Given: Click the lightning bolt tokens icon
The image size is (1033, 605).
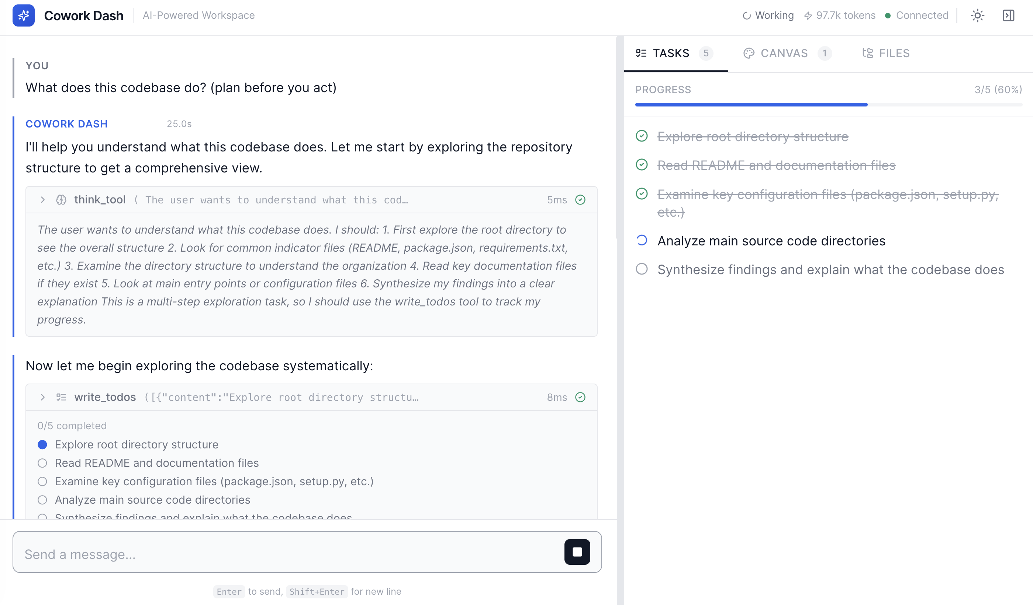Looking at the screenshot, I should pos(808,15).
